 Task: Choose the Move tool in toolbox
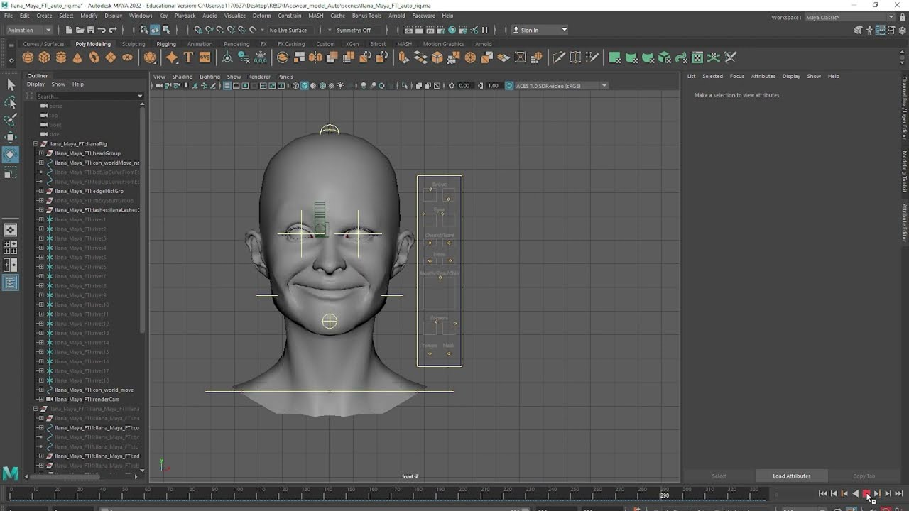(11, 137)
